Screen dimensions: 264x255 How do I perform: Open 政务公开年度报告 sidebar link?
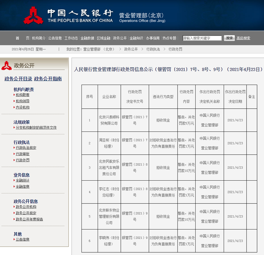click(x=29, y=219)
